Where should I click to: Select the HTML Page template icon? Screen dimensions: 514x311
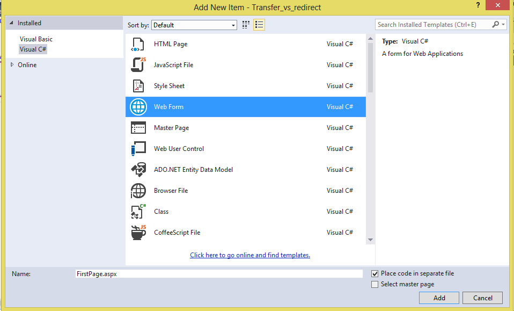(138, 44)
